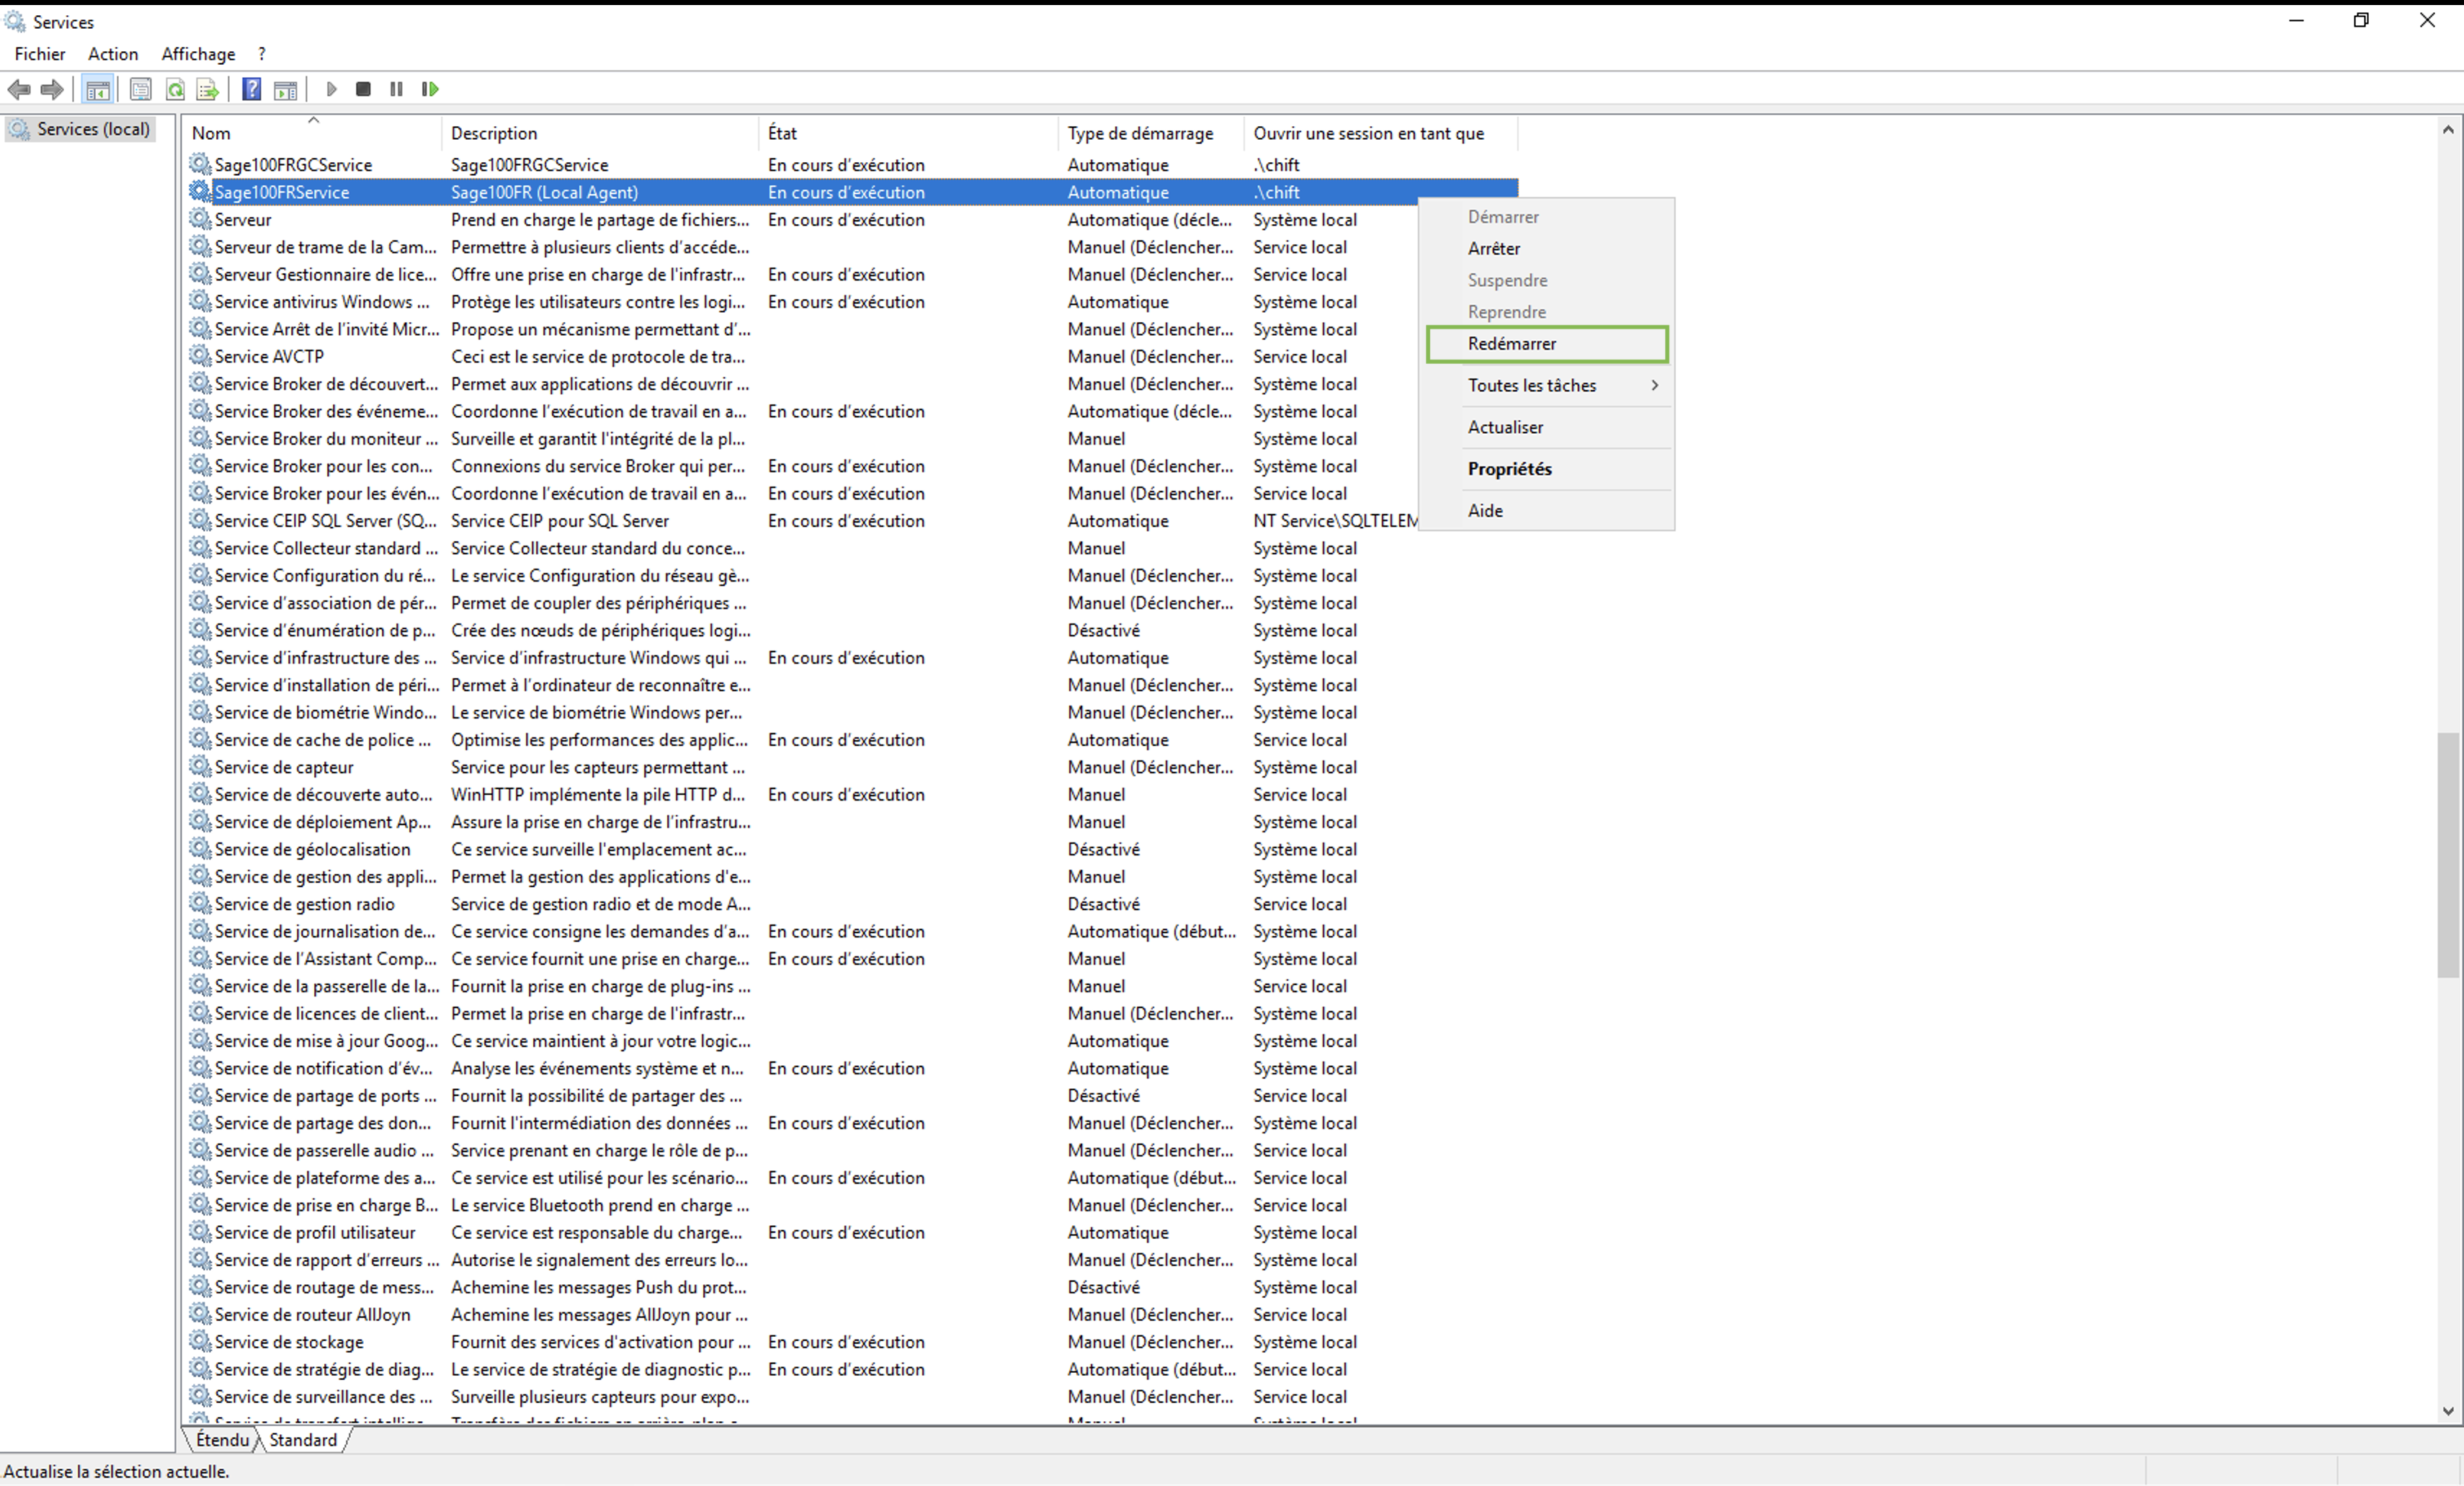Open Properties via toolbar icon
Image resolution: width=2464 pixels, height=1486 pixels.
[x=141, y=89]
